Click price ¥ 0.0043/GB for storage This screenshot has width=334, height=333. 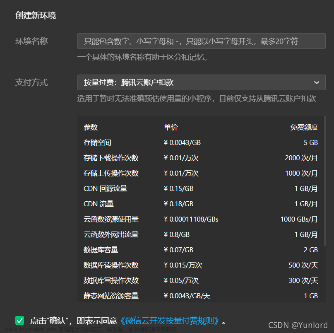pyautogui.click(x=182, y=142)
